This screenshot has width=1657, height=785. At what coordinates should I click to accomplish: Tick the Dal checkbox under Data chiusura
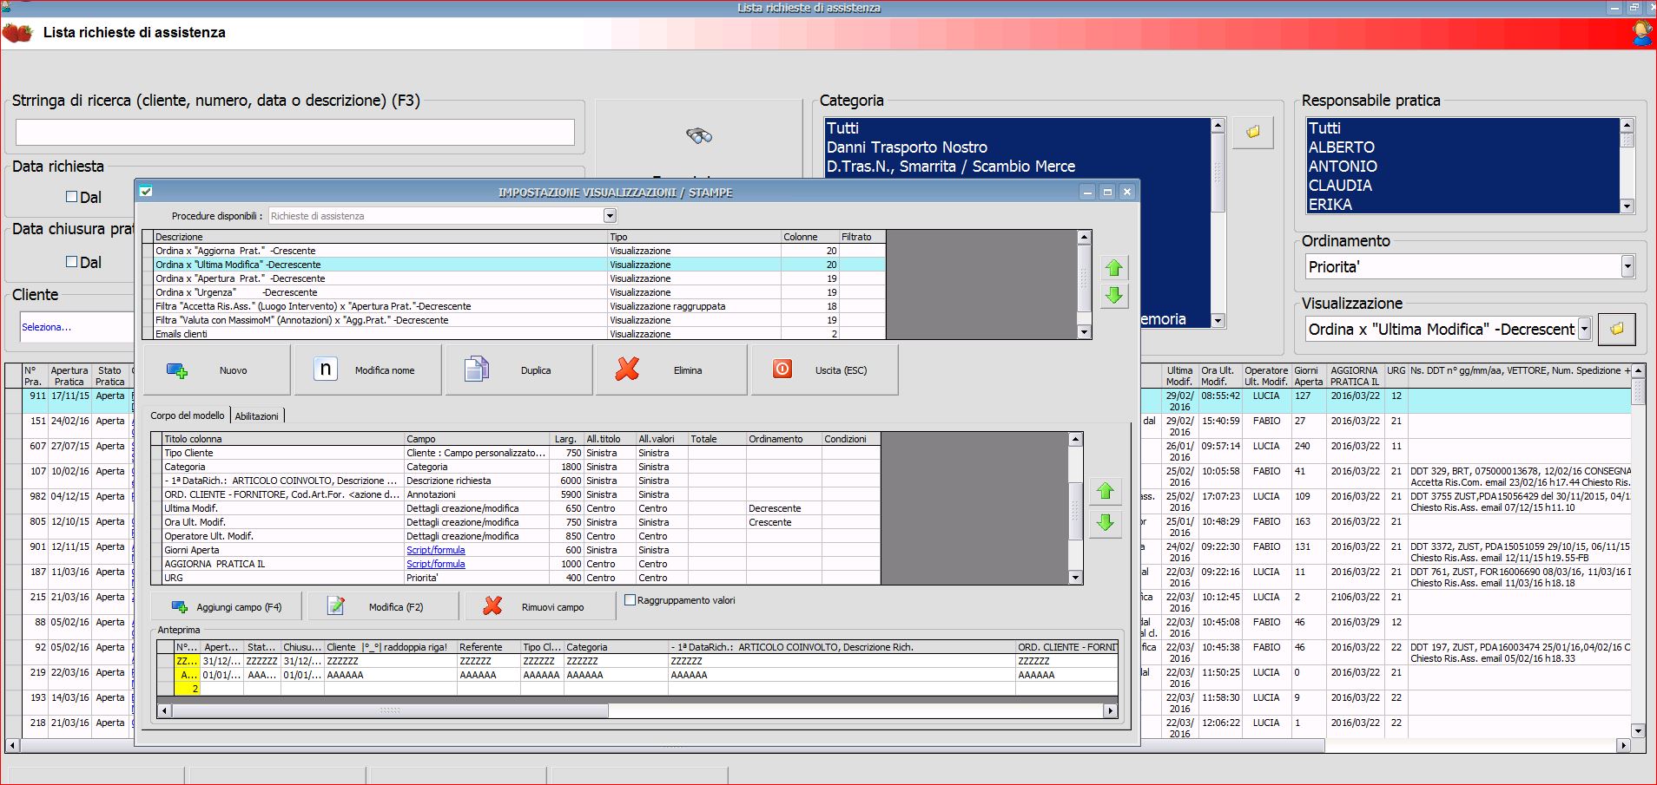click(x=72, y=262)
